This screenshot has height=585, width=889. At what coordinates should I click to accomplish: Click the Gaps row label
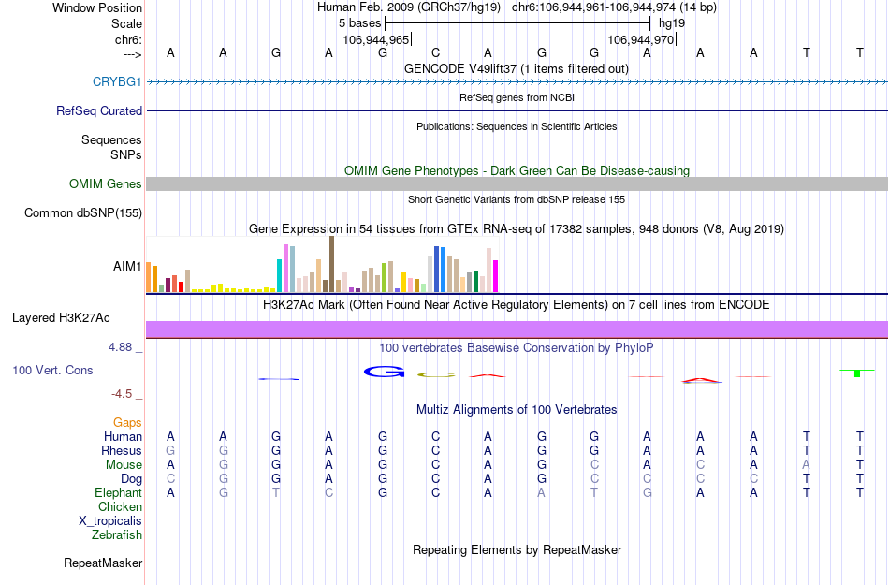click(127, 422)
